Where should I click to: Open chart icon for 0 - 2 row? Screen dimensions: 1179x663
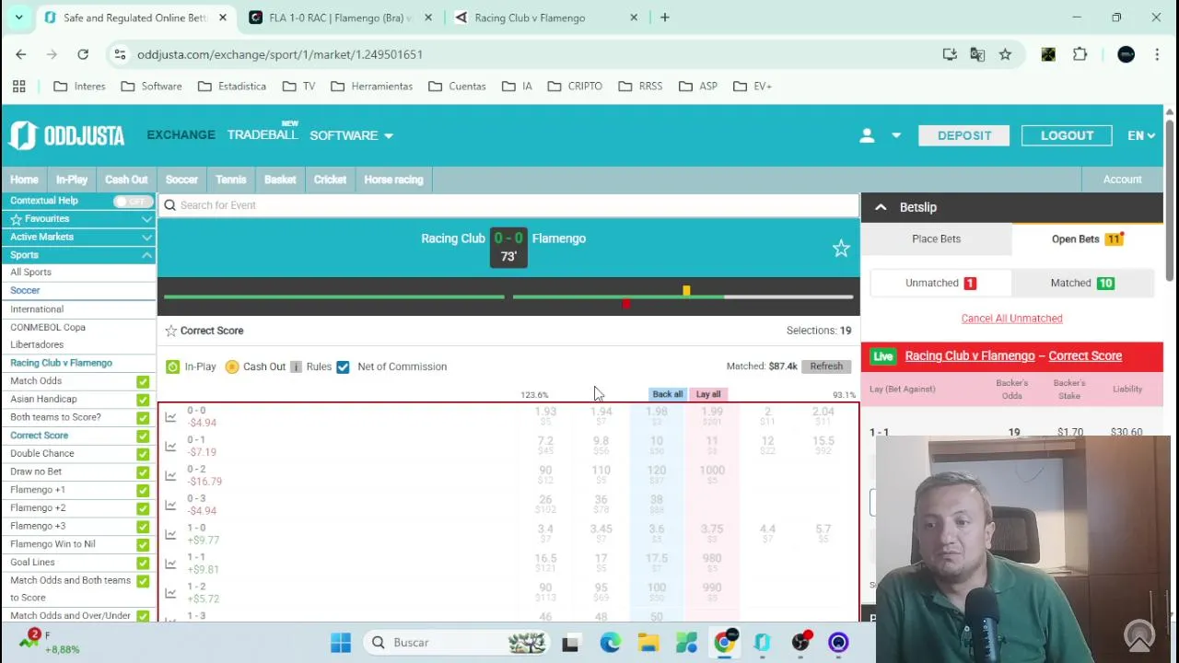click(x=170, y=476)
